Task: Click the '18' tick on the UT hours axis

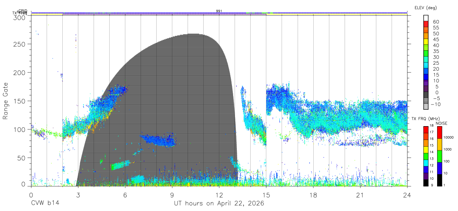Action: 313,195
